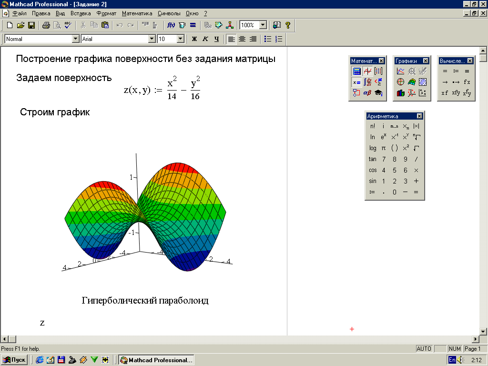Expand the font size 10 dropdown

(181, 39)
